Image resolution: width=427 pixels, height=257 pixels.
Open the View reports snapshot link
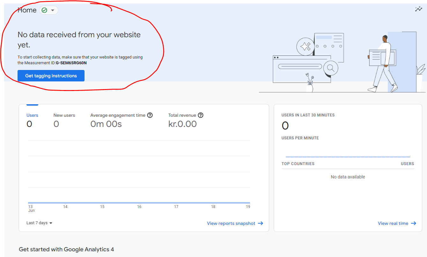(x=231, y=223)
